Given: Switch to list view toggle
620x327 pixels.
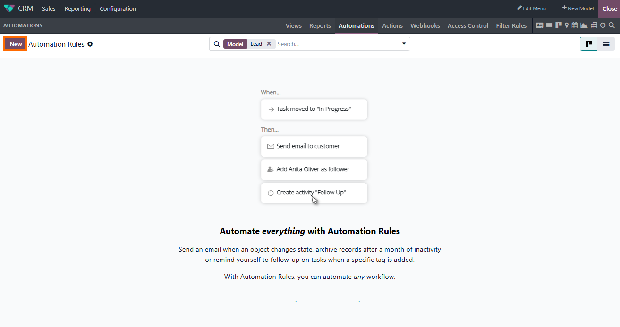Looking at the screenshot, I should click(x=606, y=44).
